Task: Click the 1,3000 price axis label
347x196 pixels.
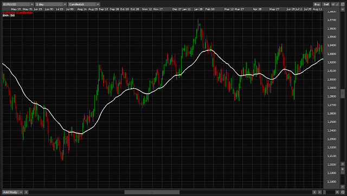Action: (331, 80)
